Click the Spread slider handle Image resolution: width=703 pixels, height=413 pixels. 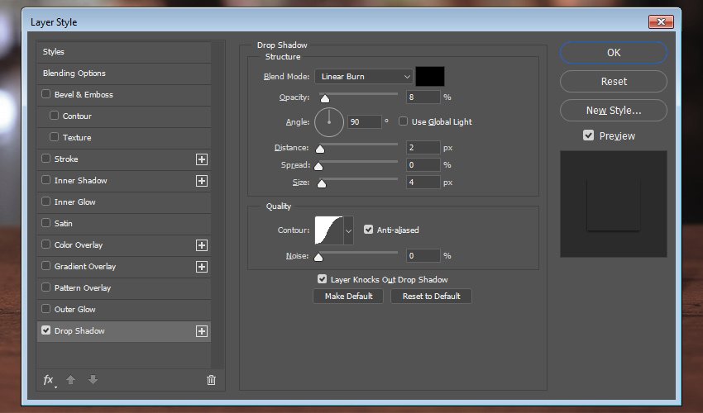tap(318, 167)
